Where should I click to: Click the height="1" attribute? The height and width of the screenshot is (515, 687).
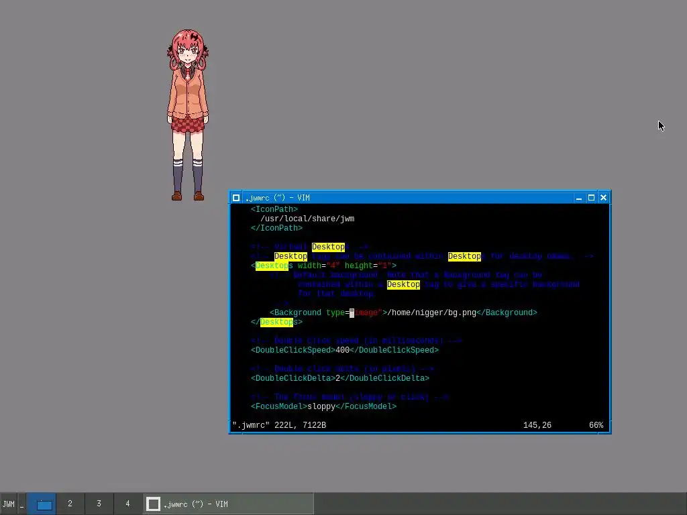click(368, 266)
